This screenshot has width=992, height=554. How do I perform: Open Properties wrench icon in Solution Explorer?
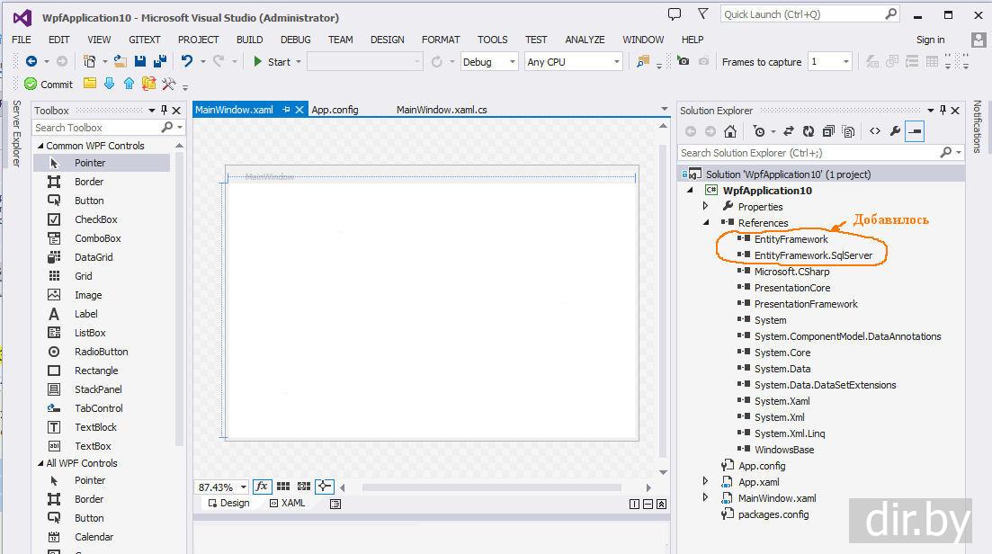click(895, 131)
